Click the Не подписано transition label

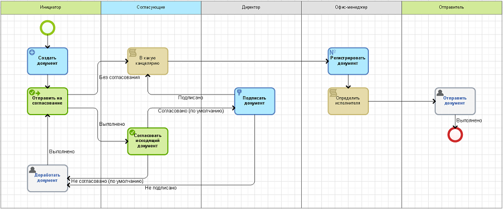pos(161,188)
